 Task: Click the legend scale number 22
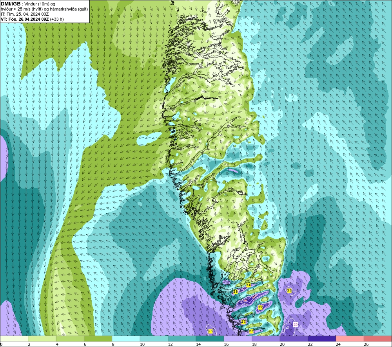pos(310,344)
